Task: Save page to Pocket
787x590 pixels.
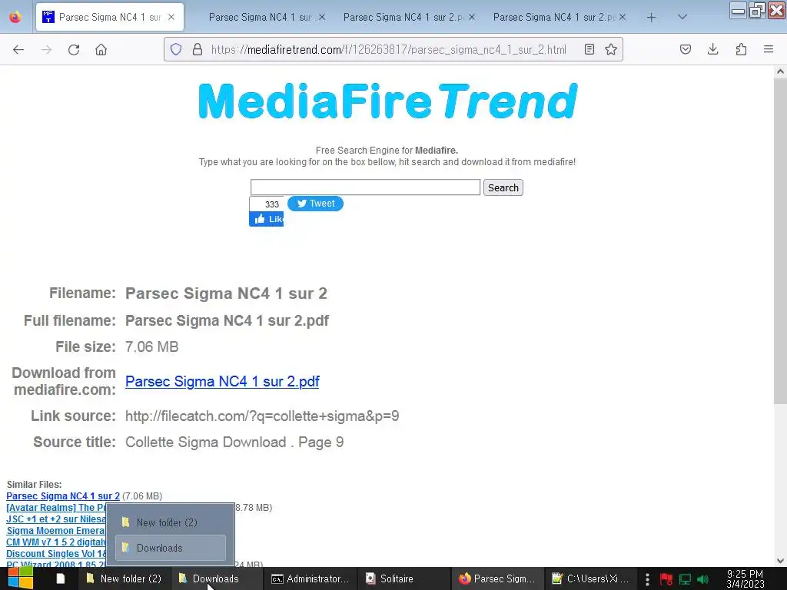Action: pos(685,49)
